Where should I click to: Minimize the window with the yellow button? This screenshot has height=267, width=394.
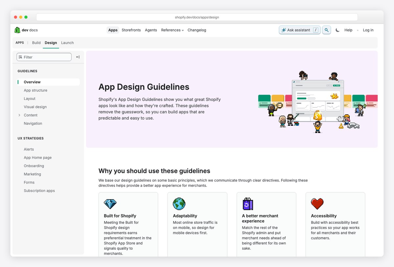tap(21, 17)
